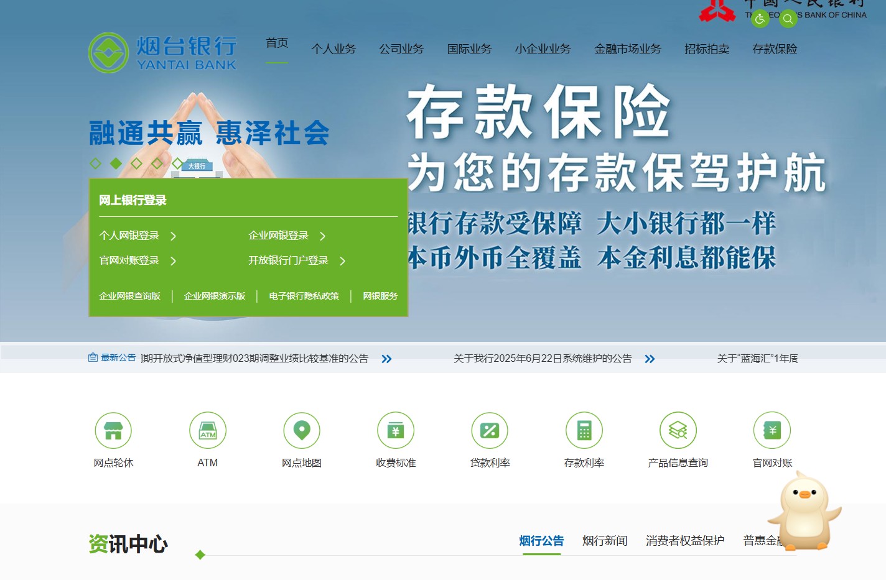The width and height of the screenshot is (886, 580).
Task: Open the 官网对账登录 link
Action: coord(129,260)
